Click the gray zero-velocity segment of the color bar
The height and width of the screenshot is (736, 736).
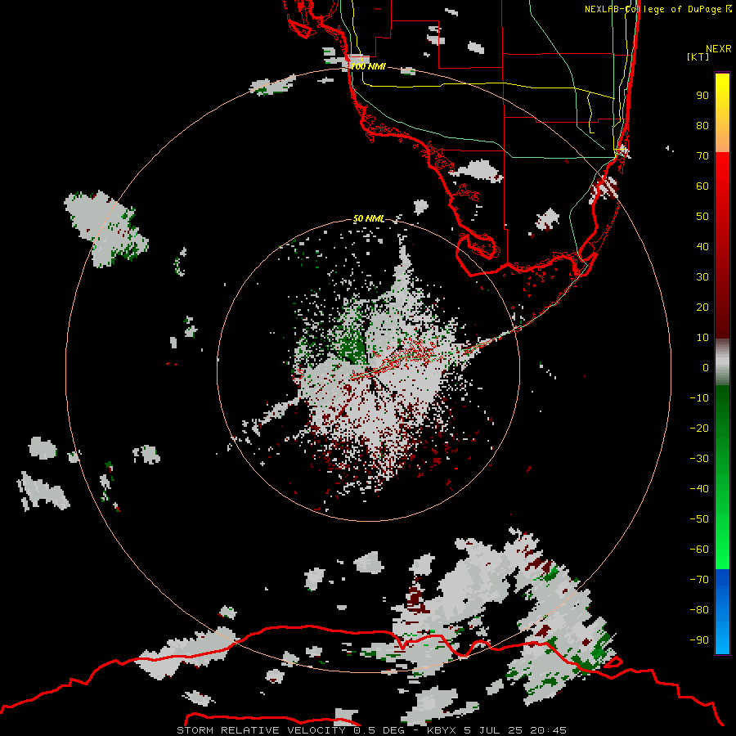[722, 362]
